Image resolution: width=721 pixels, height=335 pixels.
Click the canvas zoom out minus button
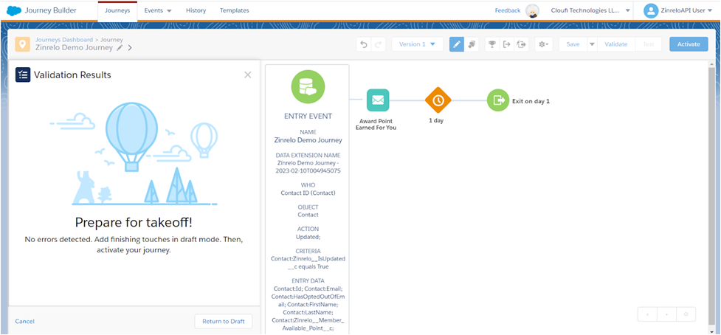[x=666, y=314]
